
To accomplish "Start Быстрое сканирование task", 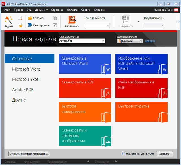I will pos(85,112).
